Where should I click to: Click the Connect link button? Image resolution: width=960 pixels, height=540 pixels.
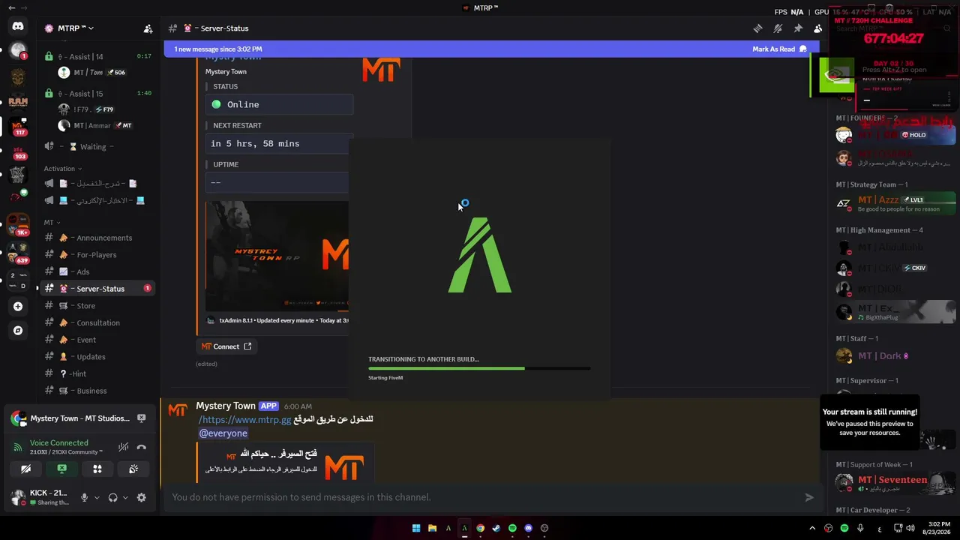click(x=226, y=346)
